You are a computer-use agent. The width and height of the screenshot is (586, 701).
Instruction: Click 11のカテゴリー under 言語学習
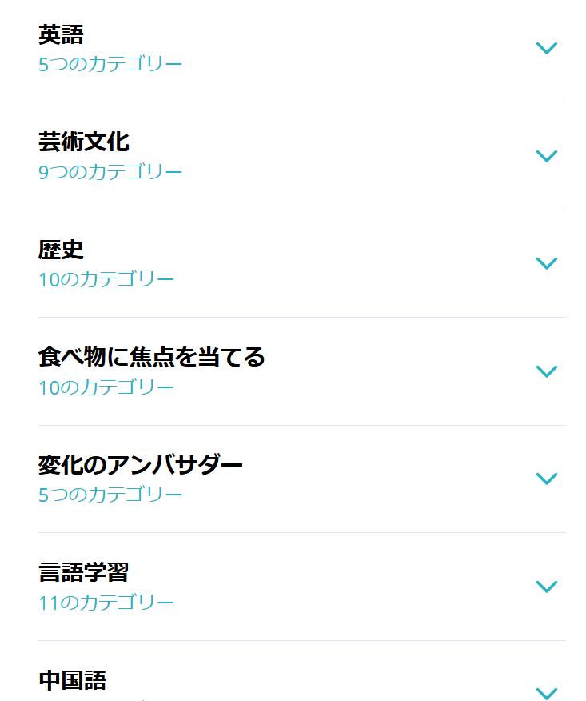[x=106, y=603]
